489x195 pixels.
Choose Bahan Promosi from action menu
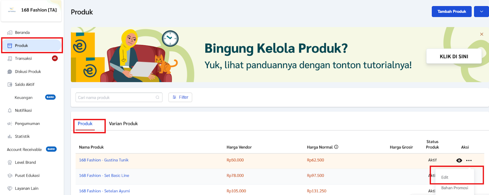454,188
